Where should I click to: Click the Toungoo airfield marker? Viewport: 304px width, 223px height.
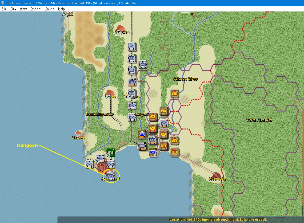pos(130,96)
